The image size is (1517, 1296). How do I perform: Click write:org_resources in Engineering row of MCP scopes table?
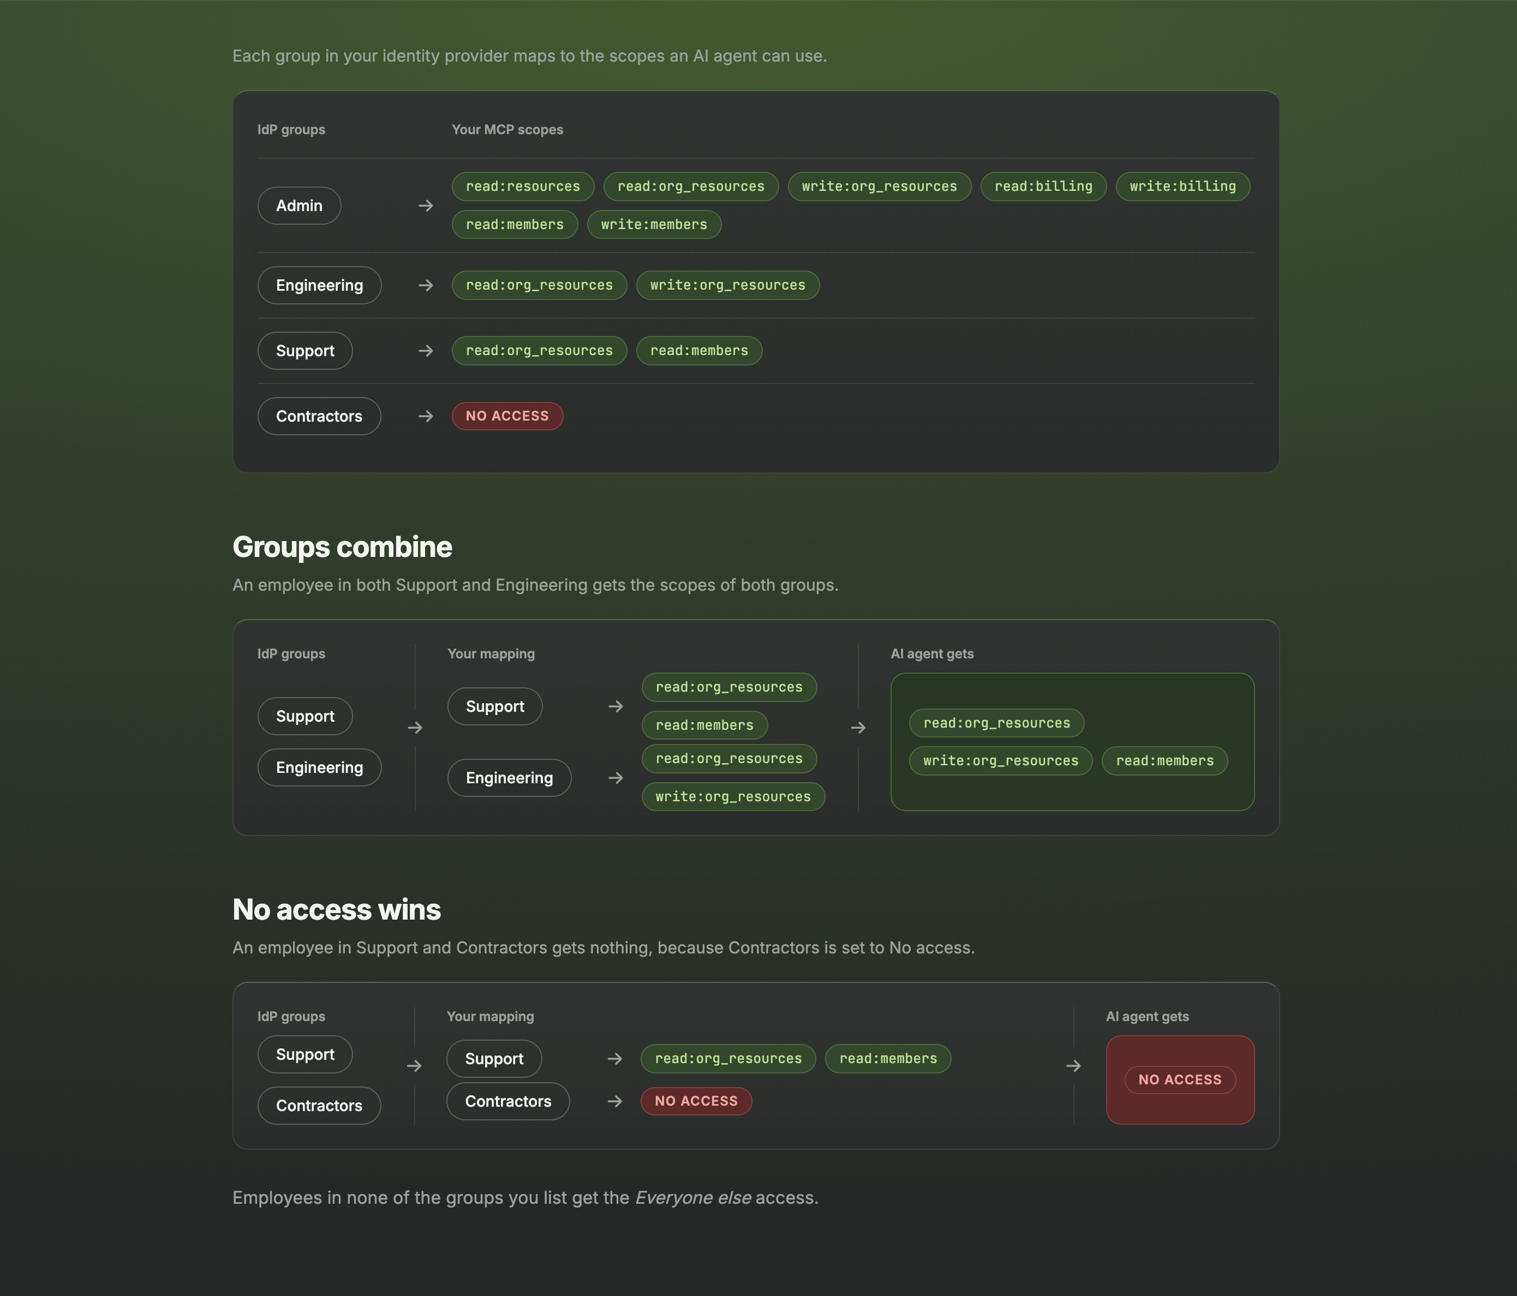[728, 285]
